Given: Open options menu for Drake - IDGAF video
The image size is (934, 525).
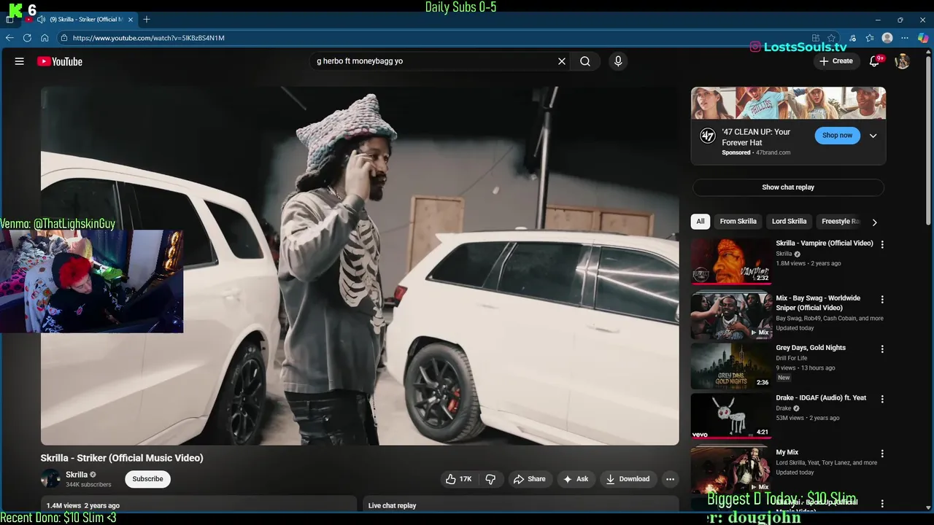Looking at the screenshot, I should coord(882,399).
